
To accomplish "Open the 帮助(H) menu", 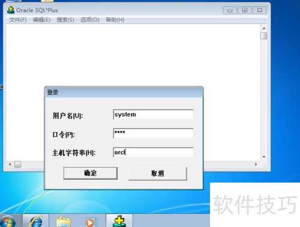I will tap(115, 20).
